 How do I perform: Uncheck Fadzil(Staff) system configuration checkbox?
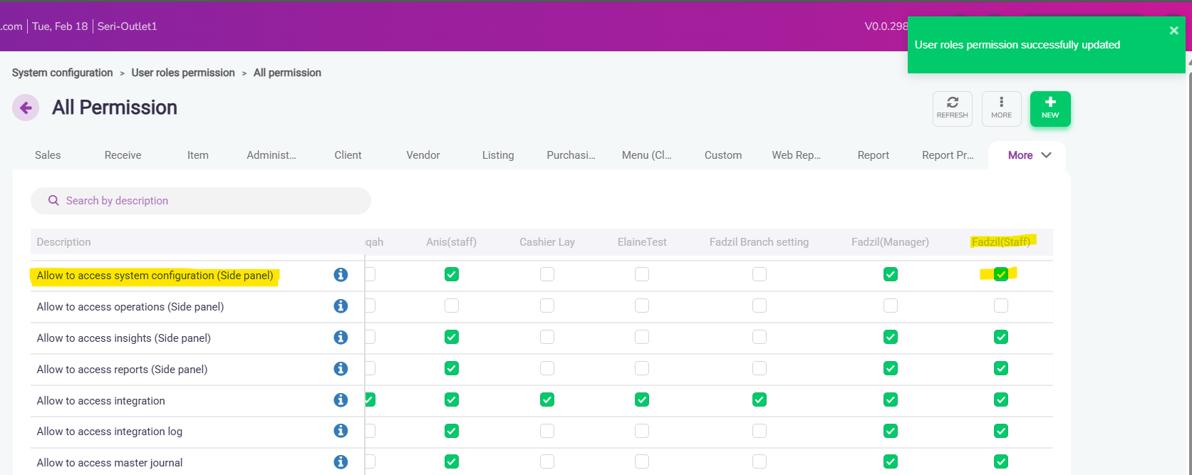[1000, 274]
